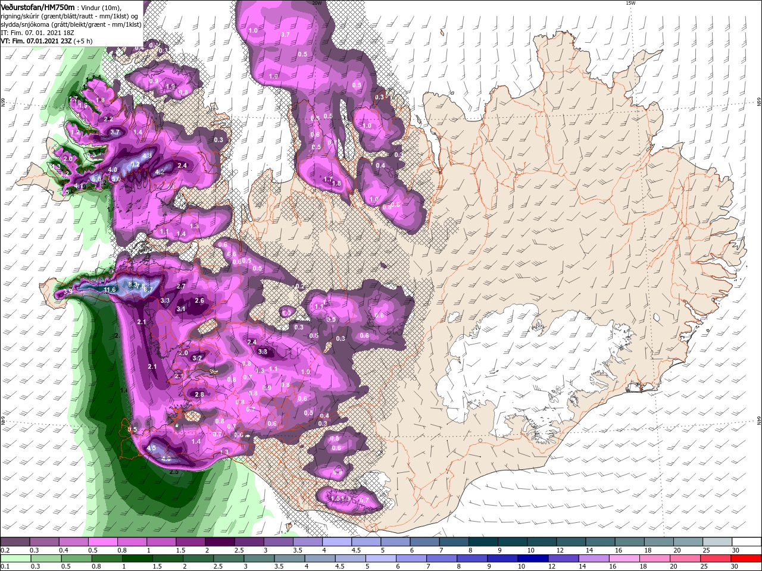Pick the light green 0.1 swatch in the bottom rain scale
Viewport: 762px width, 571px height.
pos(15,559)
